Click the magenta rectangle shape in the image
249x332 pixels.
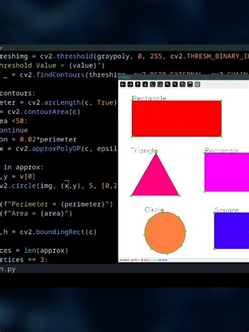(x=227, y=172)
